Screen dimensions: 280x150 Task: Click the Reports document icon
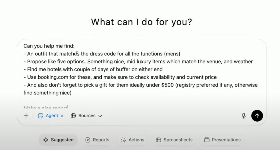point(88,140)
